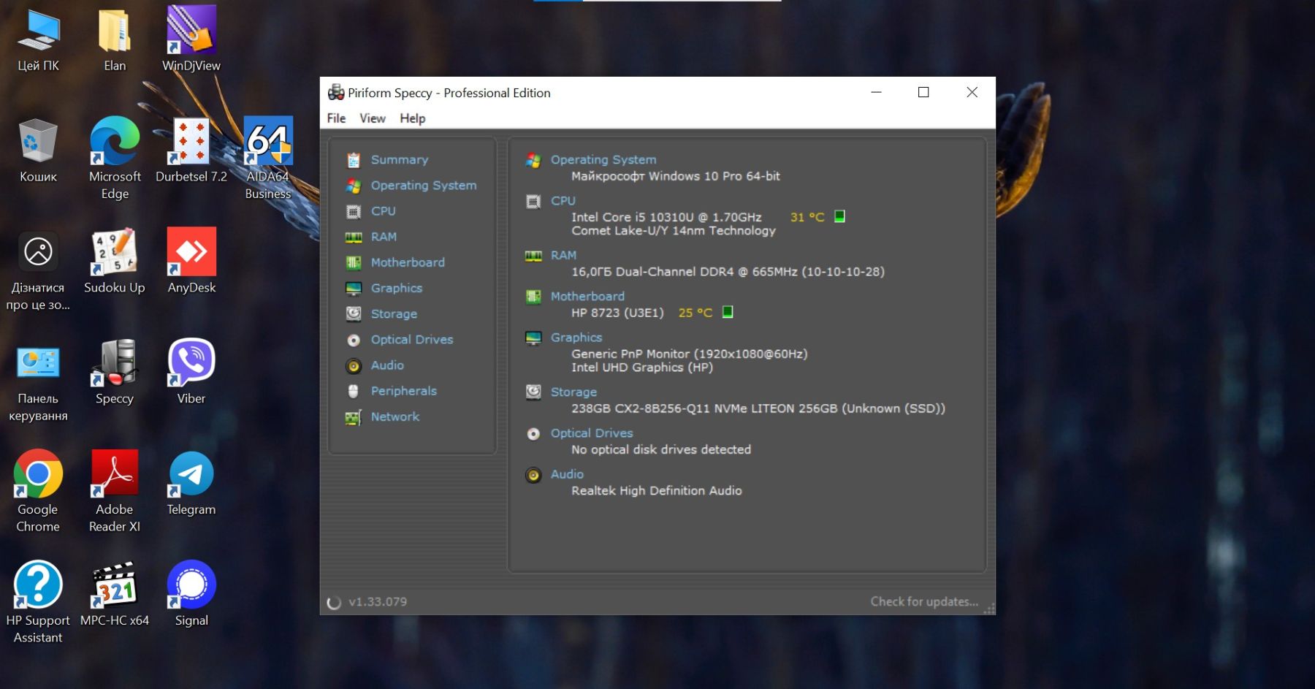Select Network in the sidebar list
Image resolution: width=1315 pixels, height=689 pixels.
395,416
